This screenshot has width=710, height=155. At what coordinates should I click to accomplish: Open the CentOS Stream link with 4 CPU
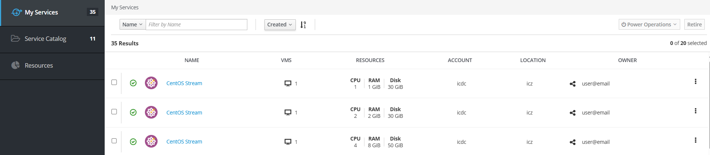[x=184, y=142]
